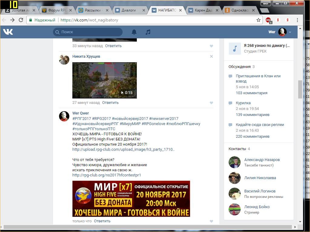
Task: Open the AdBlock Plus extension icon
Action: pyautogui.click(x=269, y=20)
